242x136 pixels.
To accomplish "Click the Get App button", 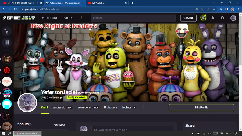I will [x=188, y=18].
